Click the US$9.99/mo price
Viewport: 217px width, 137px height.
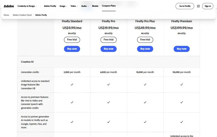click(x=72, y=28)
